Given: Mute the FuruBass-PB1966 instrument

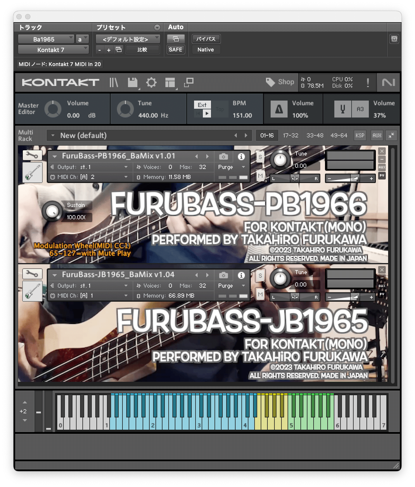Looking at the screenshot, I should tap(260, 176).
